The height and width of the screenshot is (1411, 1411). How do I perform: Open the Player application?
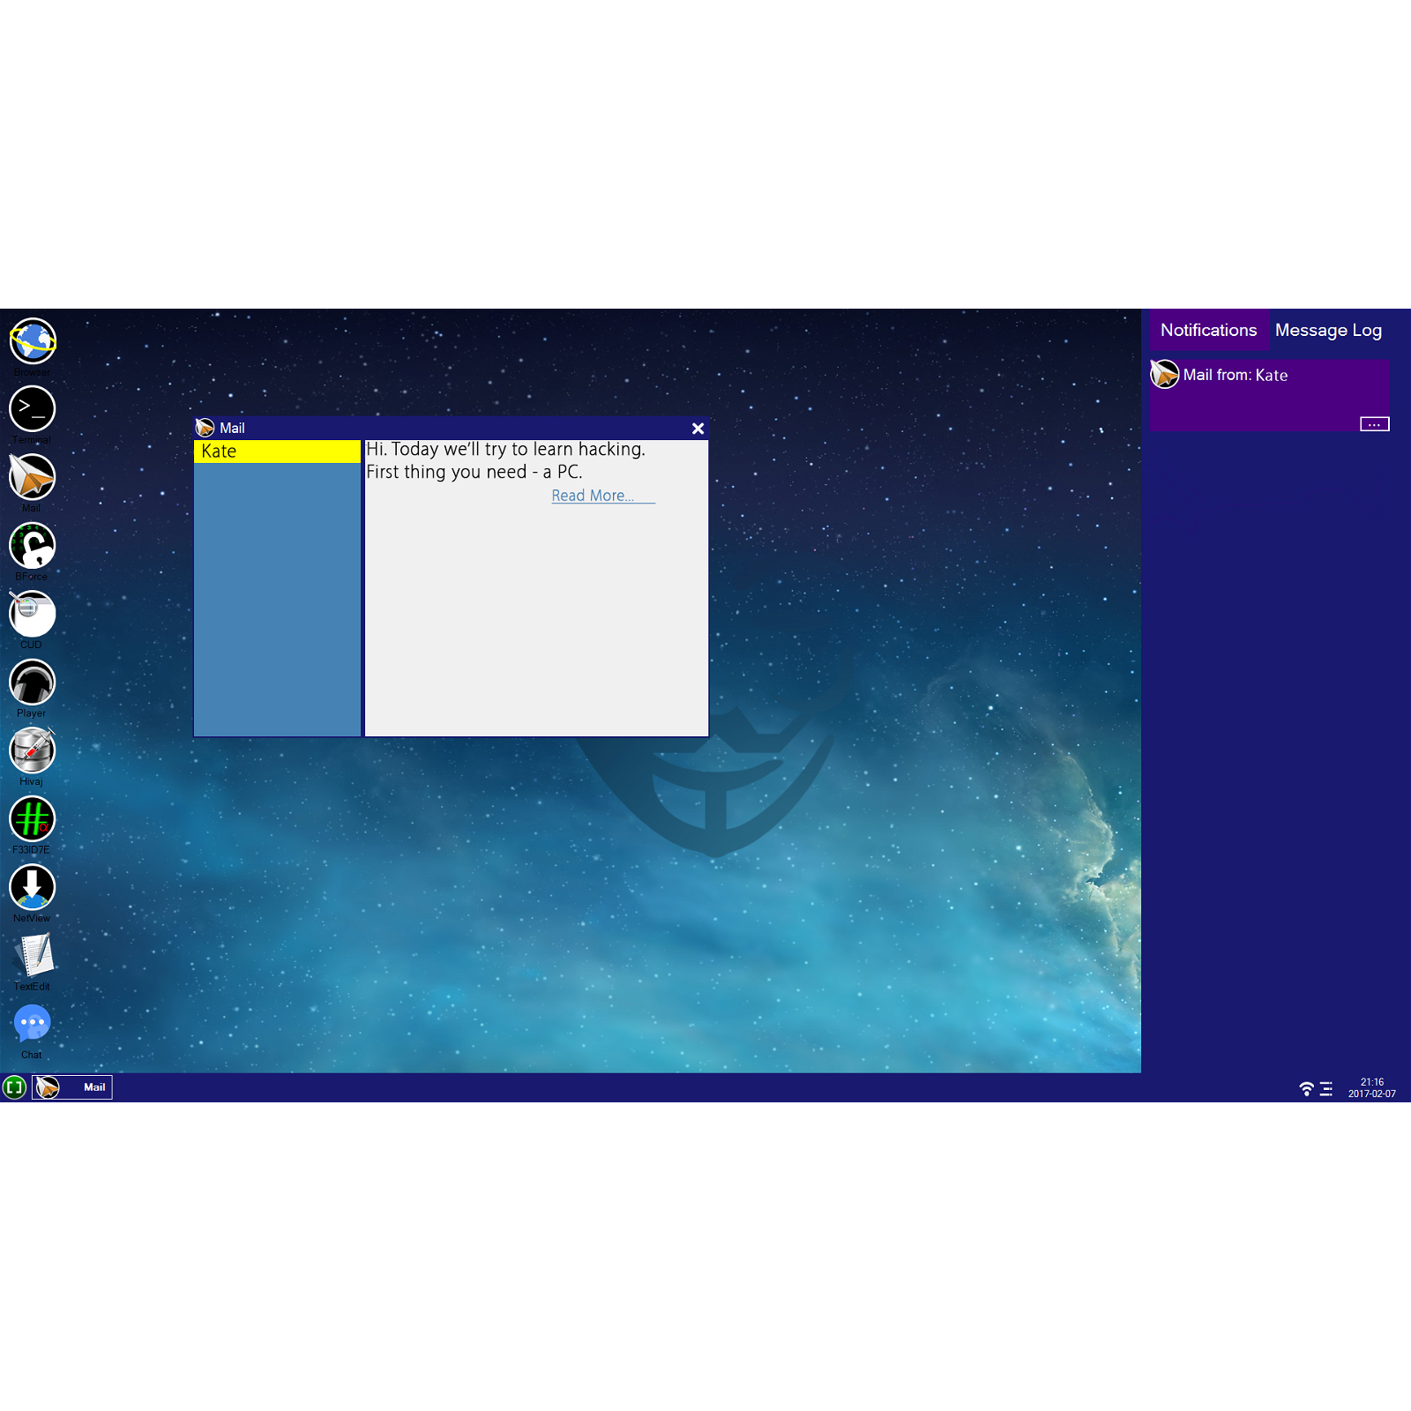[32, 683]
